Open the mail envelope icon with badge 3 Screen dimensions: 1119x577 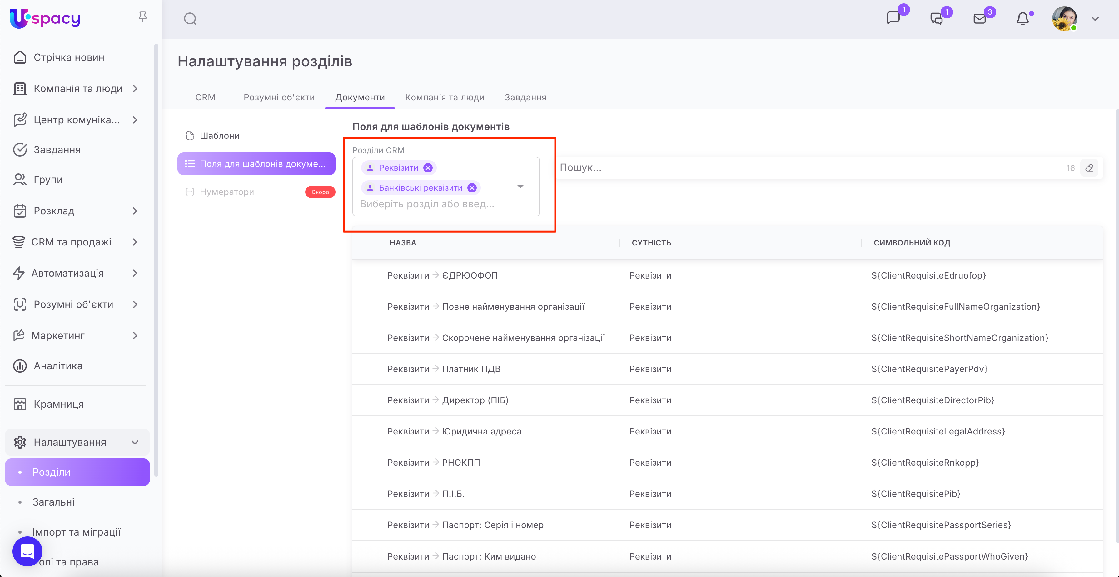[x=980, y=19]
